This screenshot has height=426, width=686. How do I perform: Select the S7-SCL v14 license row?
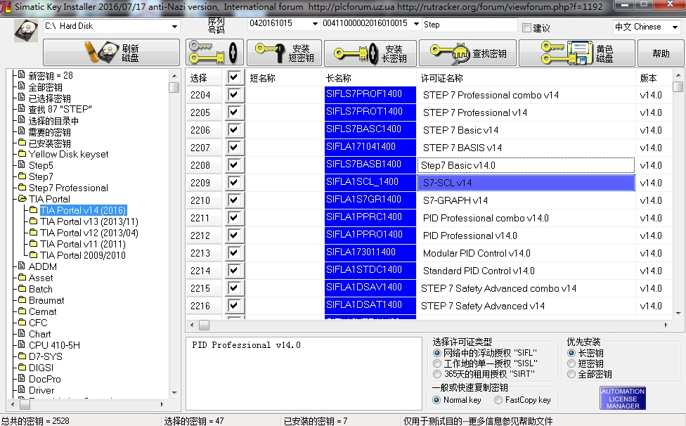[526, 183]
